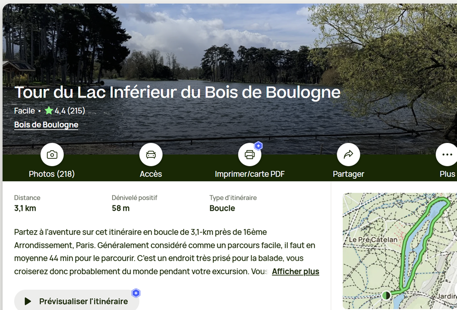Click the trail start marker on the map
The image size is (457, 310).
tap(386, 295)
